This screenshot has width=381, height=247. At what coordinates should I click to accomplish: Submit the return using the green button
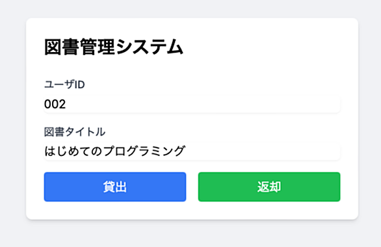(x=269, y=187)
